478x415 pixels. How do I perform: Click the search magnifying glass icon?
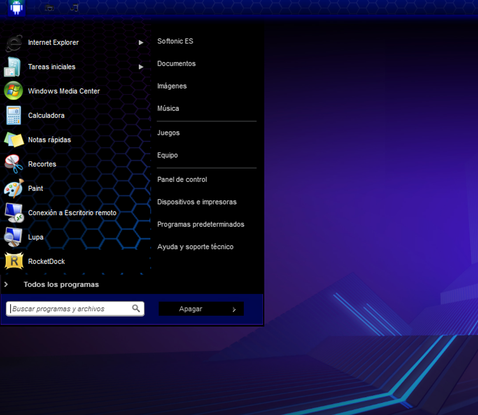(136, 309)
